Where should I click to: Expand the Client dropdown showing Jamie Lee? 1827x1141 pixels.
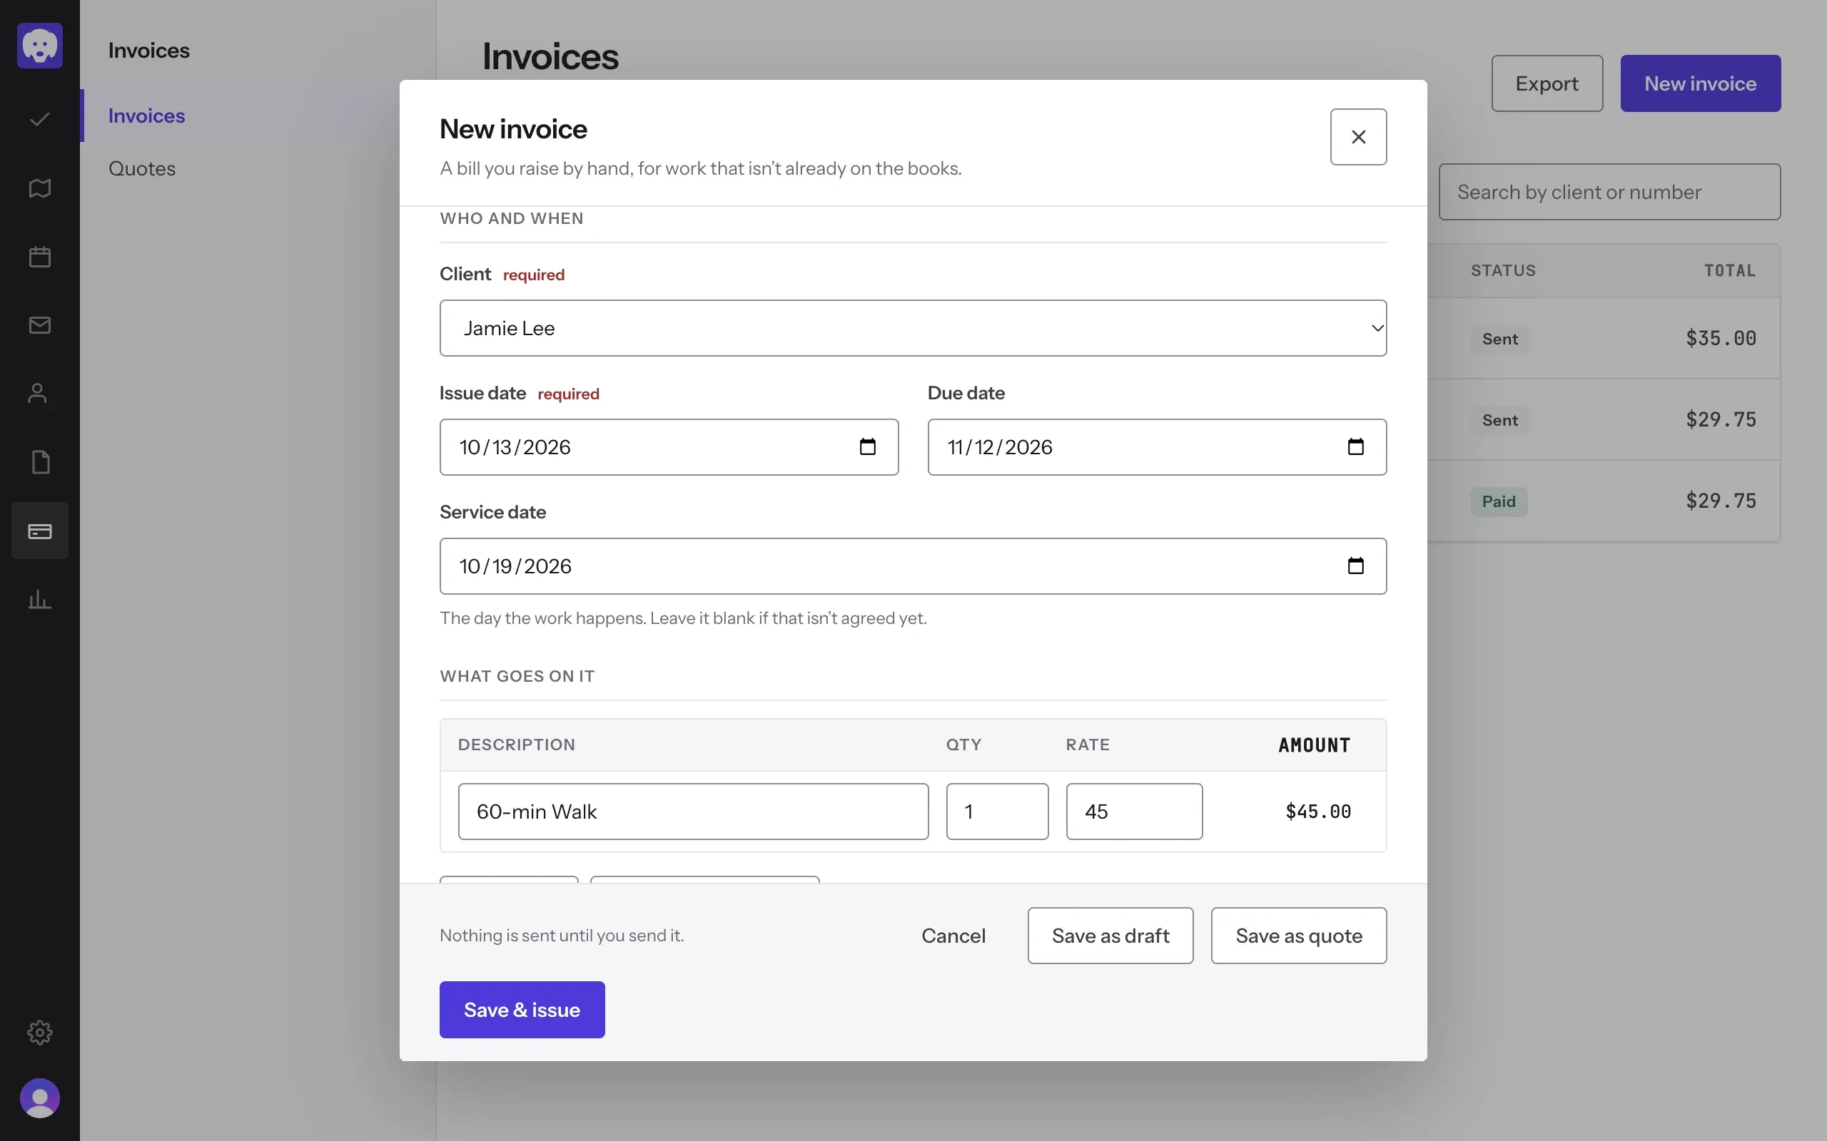[913, 328]
